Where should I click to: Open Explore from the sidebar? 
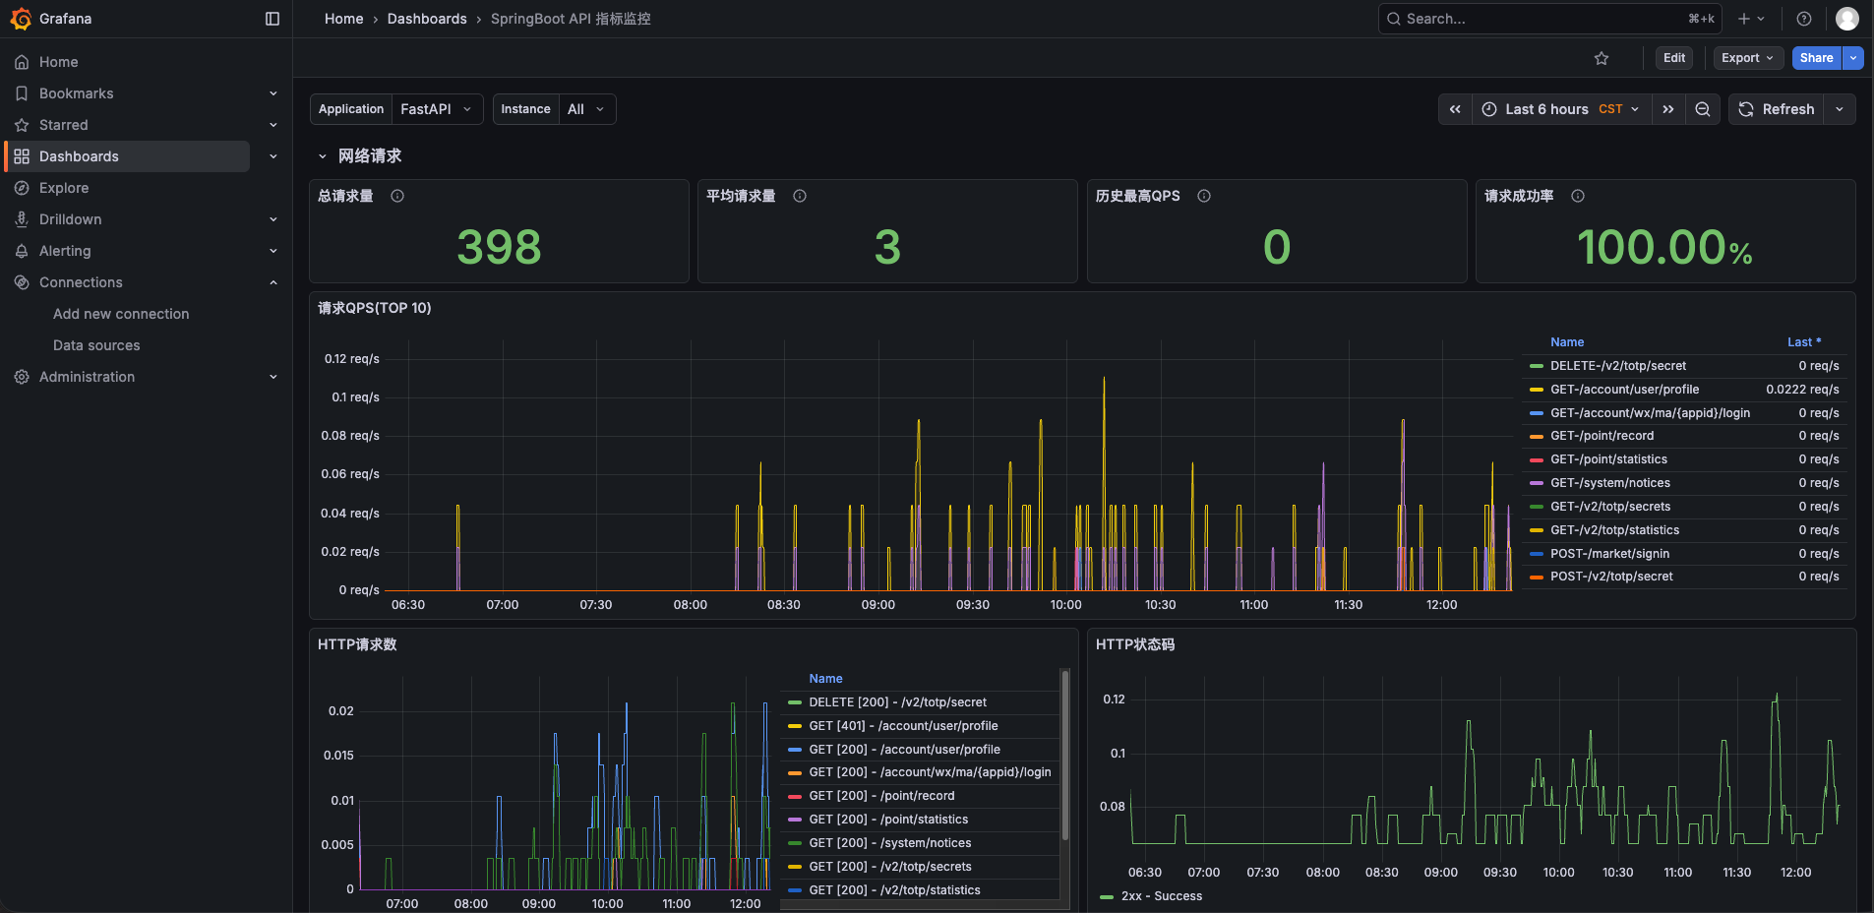click(64, 188)
